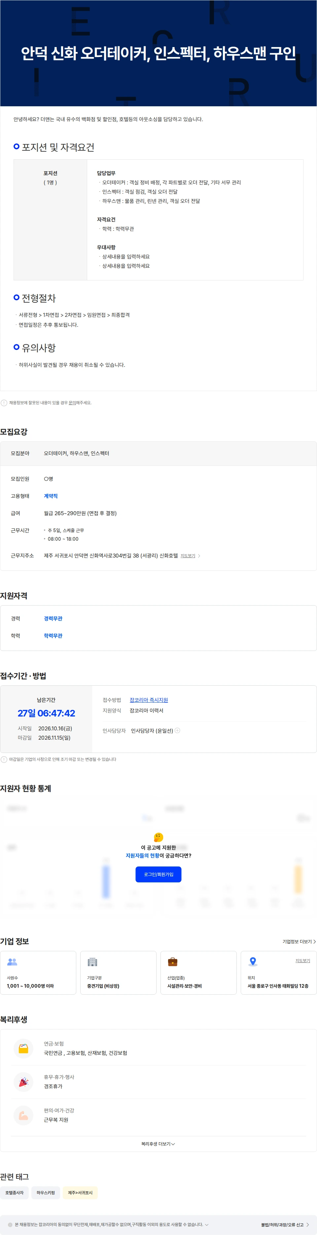Click the 시설관리·보안·경비 industry text
Viewport: 317px width, 1235px height.
(x=185, y=986)
